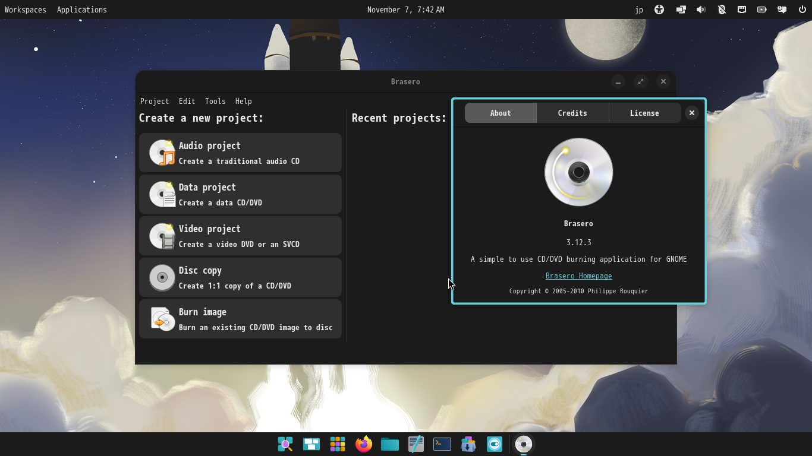Image resolution: width=812 pixels, height=456 pixels.
Task: Open the file manager from the dock
Action: tap(389, 444)
